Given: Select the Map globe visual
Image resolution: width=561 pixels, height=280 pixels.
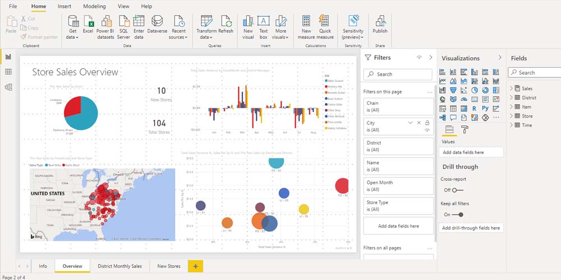Looking at the screenshot, I should (x=443, y=99).
